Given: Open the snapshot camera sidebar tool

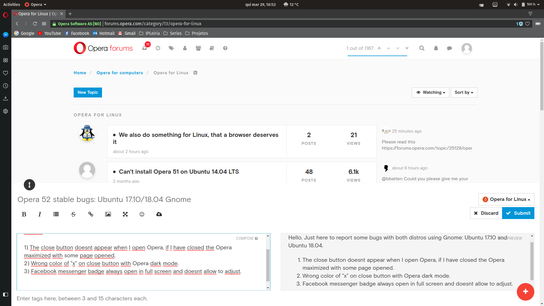Looking at the screenshot, I should coord(5,47).
